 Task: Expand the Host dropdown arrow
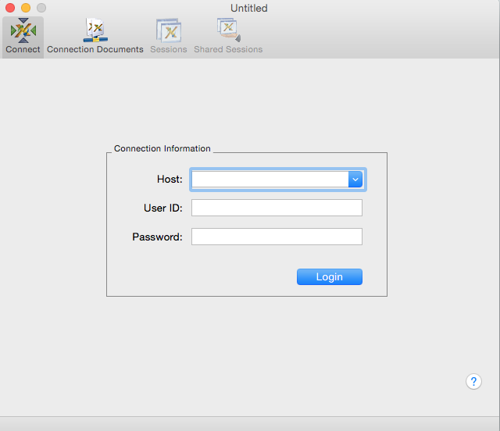(x=355, y=179)
